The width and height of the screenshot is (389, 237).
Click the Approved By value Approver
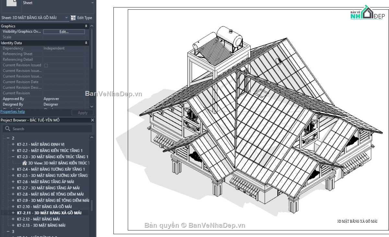pos(51,99)
